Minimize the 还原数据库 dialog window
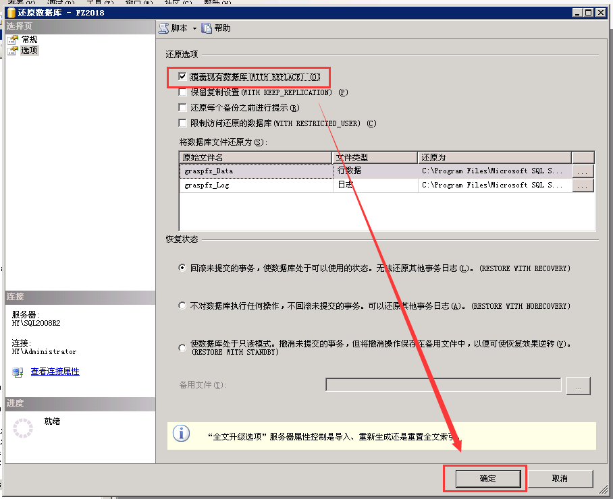This screenshot has width=613, height=499. tap(577, 13)
